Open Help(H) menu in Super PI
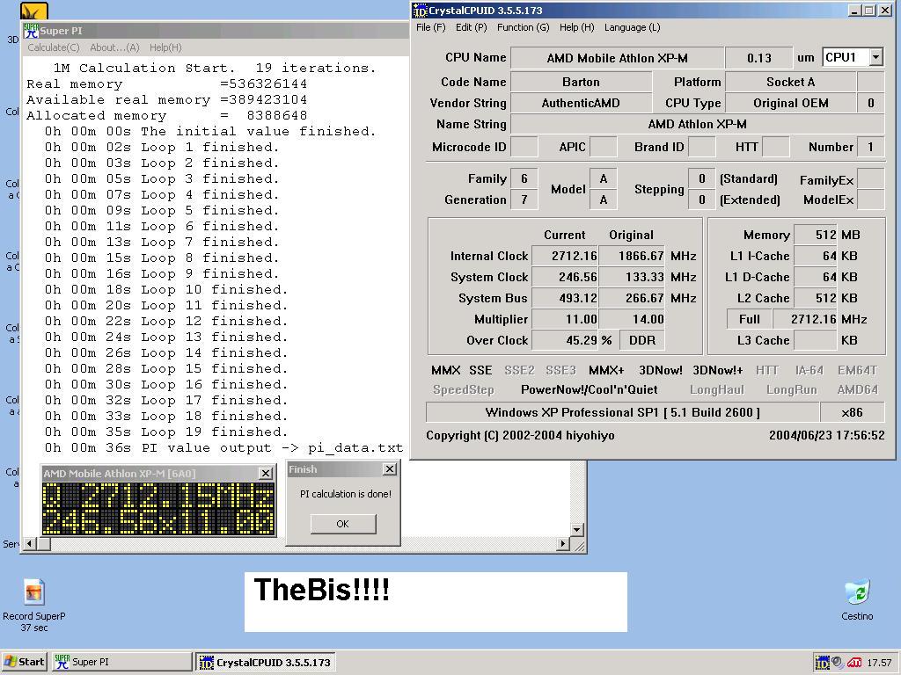The height and width of the screenshot is (675, 901). pos(165,47)
